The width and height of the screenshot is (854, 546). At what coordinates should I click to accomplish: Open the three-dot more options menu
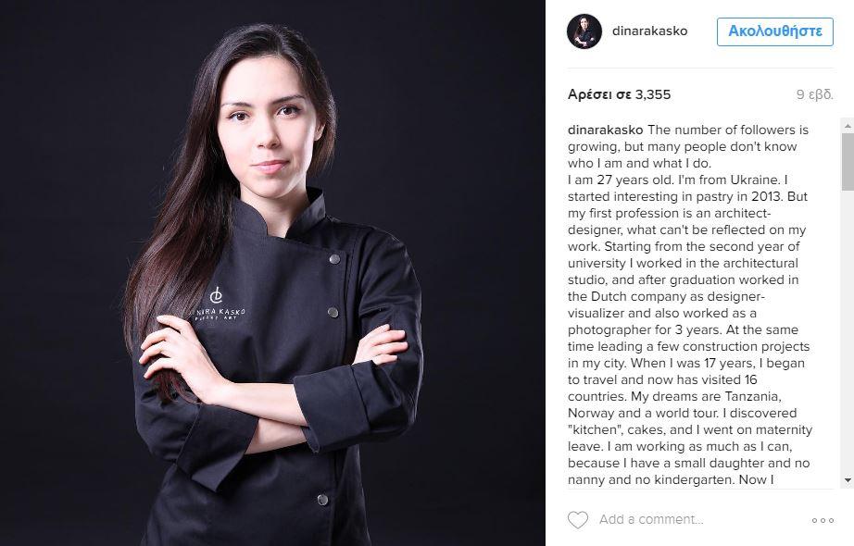(x=823, y=520)
